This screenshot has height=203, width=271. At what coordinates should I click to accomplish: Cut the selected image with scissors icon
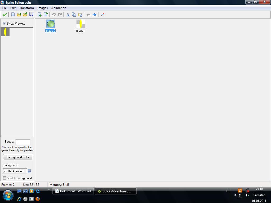coord(68,15)
